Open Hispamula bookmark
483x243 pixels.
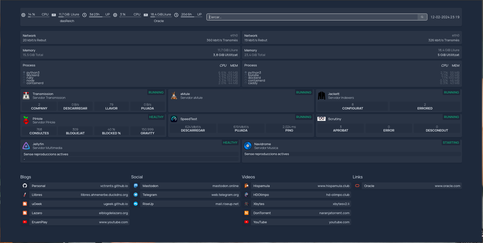coord(301,186)
